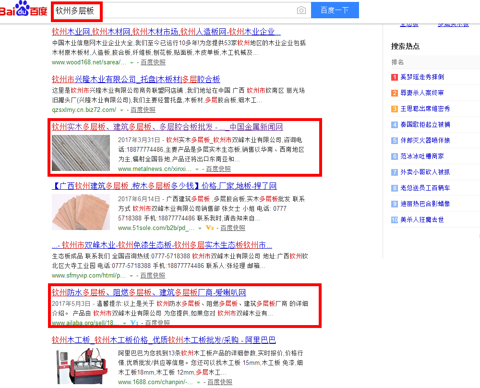This screenshot has width=480, height=388.
Task: Open 百度快照 for the sfmyvip.com result
Action: pyautogui.click(x=153, y=275)
